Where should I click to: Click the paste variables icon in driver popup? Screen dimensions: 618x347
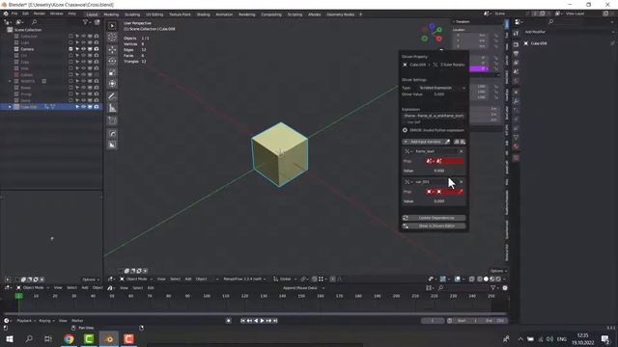point(463,142)
